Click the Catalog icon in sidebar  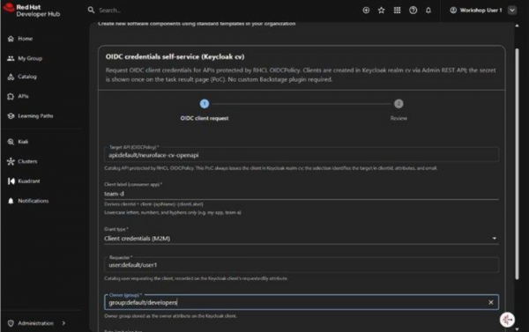11,77
